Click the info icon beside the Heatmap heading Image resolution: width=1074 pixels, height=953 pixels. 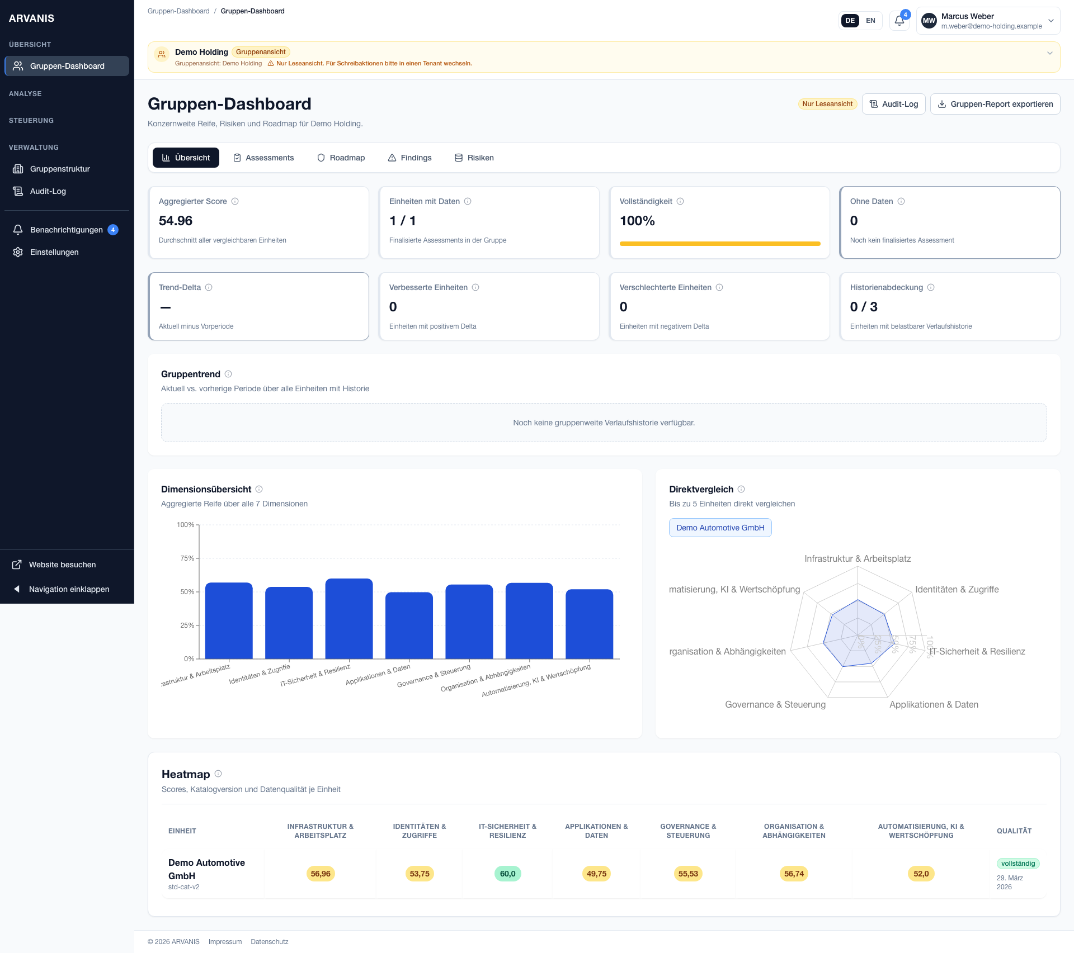tap(219, 774)
